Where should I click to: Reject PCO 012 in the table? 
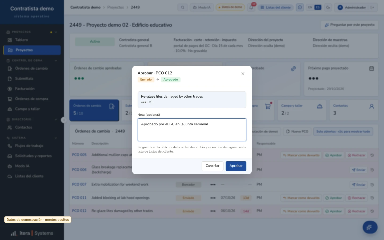356,211
